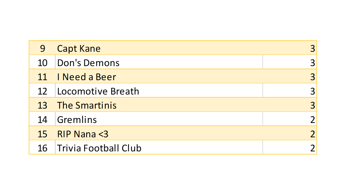Click the Gremlins score value

(x=312, y=120)
